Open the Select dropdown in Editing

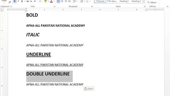[152, 2]
